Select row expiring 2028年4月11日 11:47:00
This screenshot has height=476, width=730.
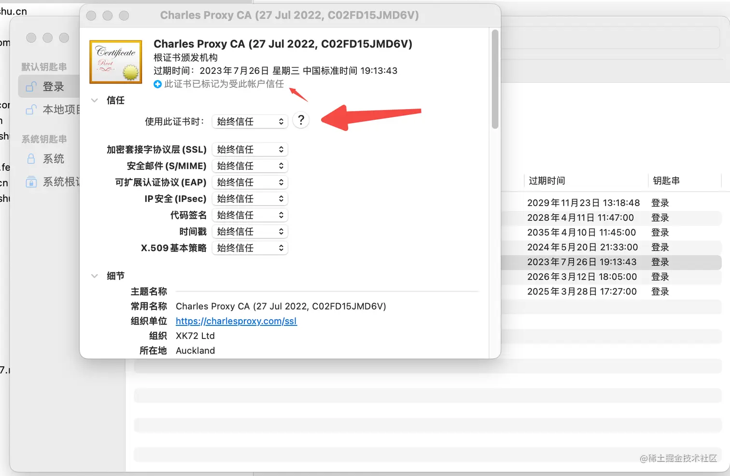tap(611, 218)
